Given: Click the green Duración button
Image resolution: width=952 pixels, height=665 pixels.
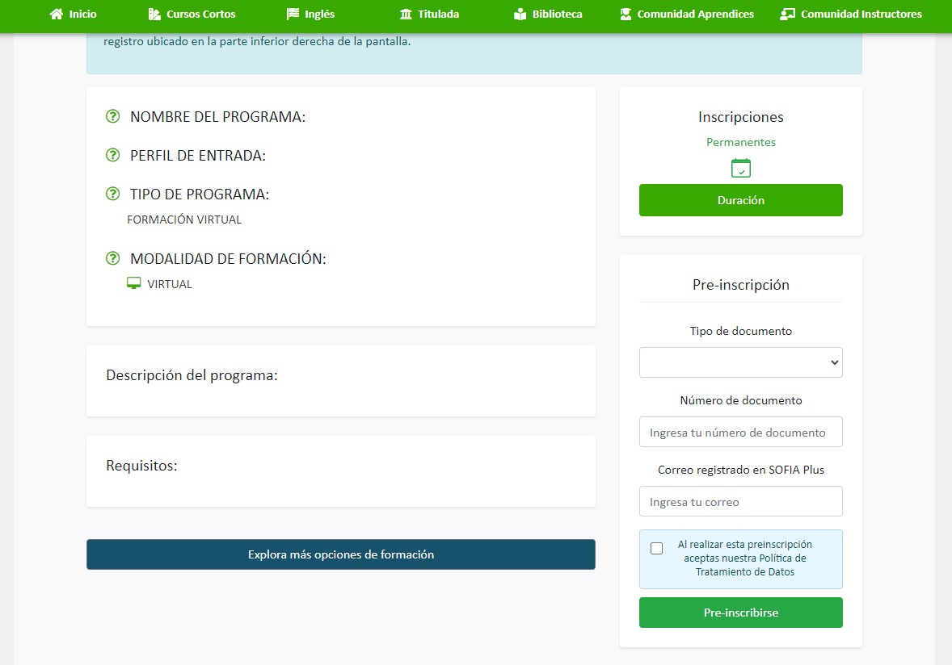Looking at the screenshot, I should 740,199.
